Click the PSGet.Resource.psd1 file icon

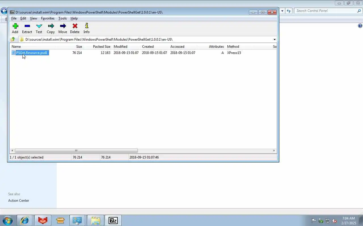pyautogui.click(x=13, y=53)
